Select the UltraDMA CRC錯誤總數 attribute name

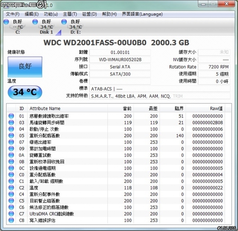coord(52,214)
